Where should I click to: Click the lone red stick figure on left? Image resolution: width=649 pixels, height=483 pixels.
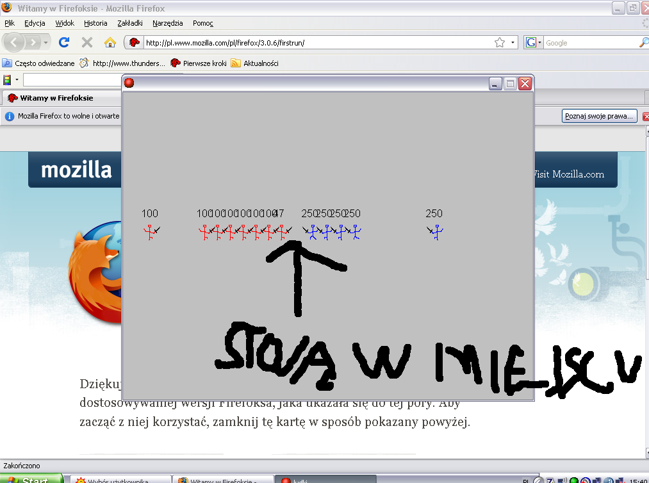tap(151, 232)
